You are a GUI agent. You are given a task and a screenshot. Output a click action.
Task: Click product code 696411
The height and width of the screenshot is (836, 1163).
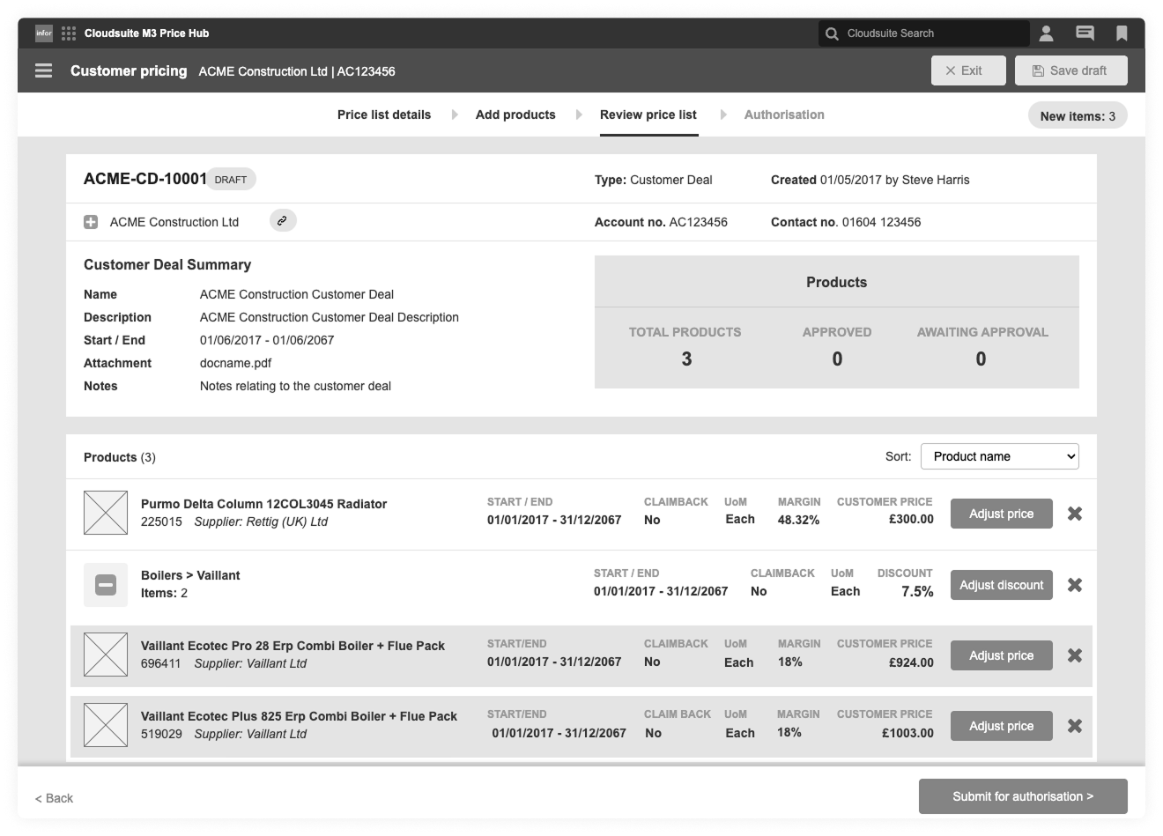160,663
